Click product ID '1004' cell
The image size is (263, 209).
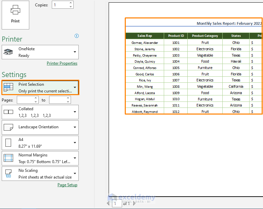(x=176, y=62)
